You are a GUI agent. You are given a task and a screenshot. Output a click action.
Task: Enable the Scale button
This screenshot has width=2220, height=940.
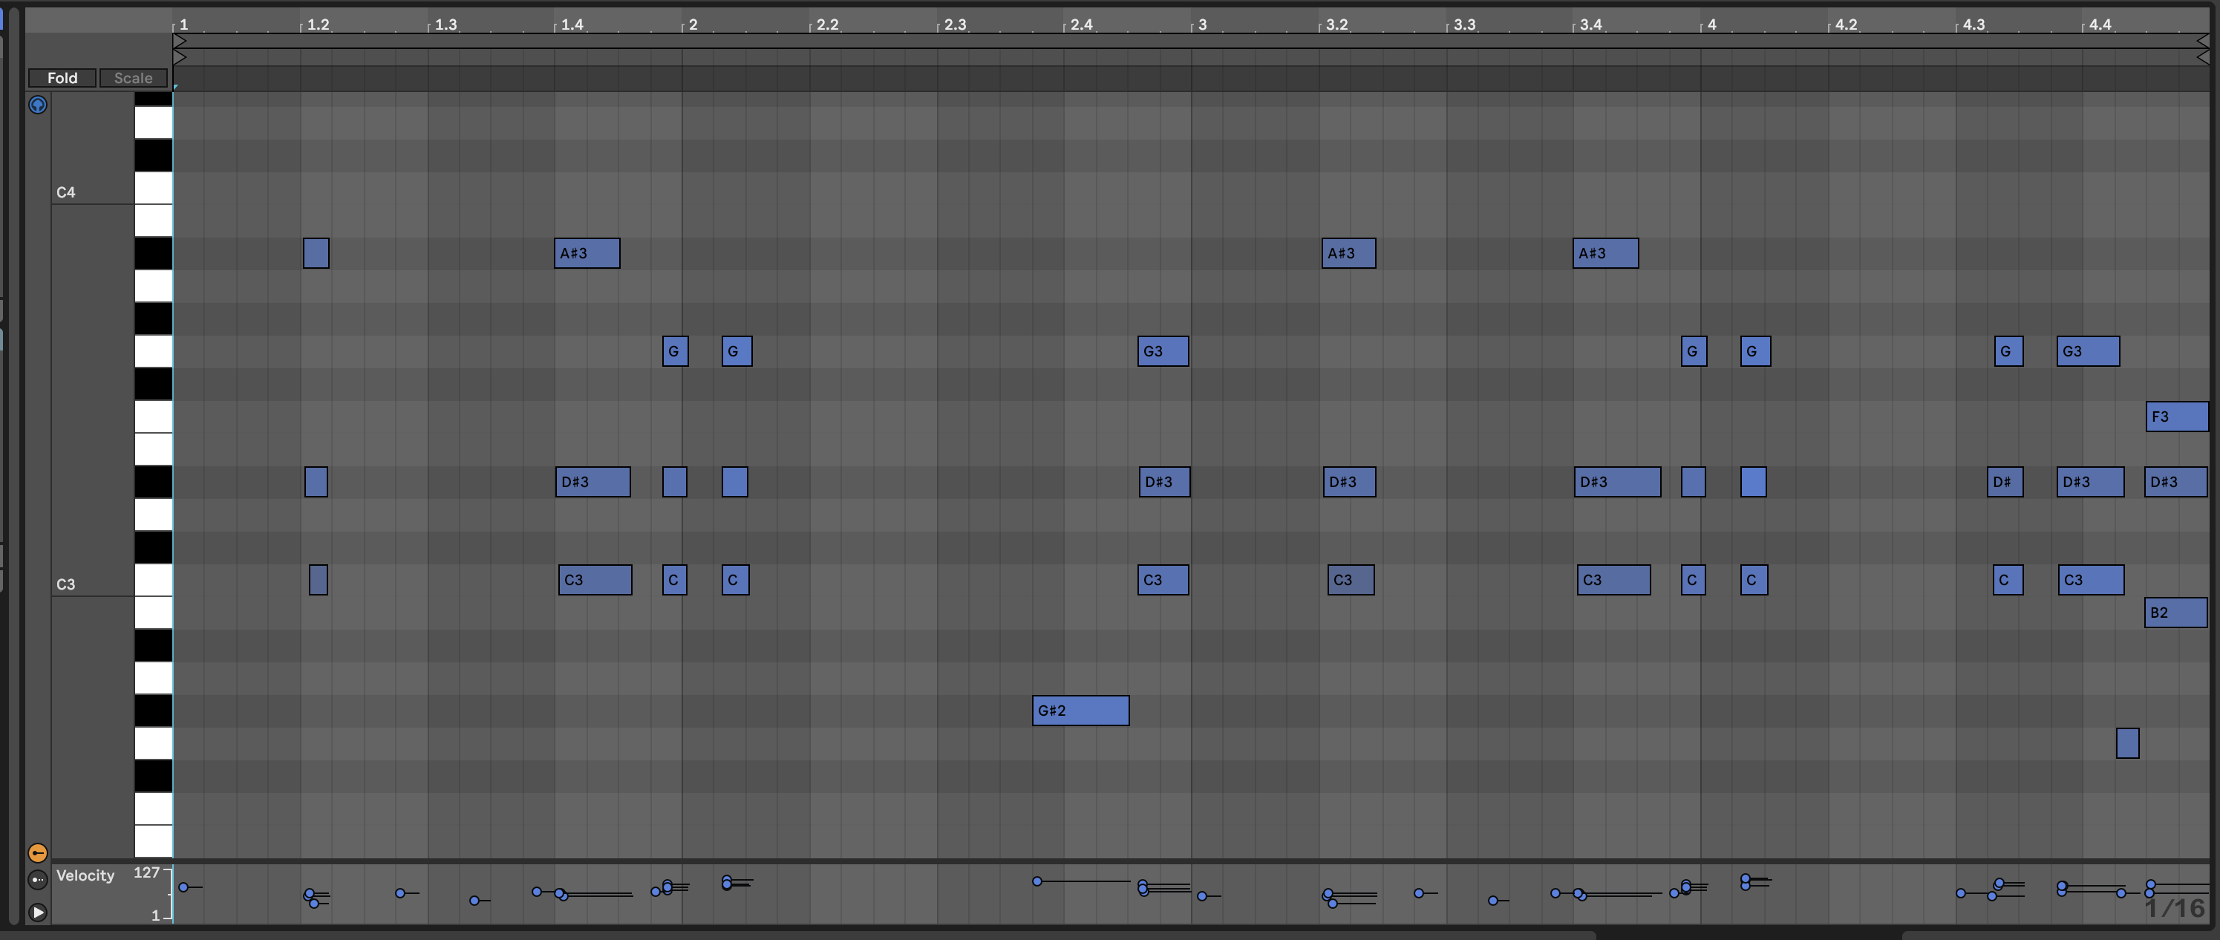(134, 77)
